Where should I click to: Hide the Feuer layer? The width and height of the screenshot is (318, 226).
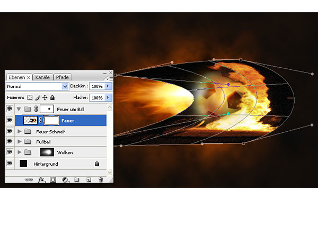click(x=10, y=120)
